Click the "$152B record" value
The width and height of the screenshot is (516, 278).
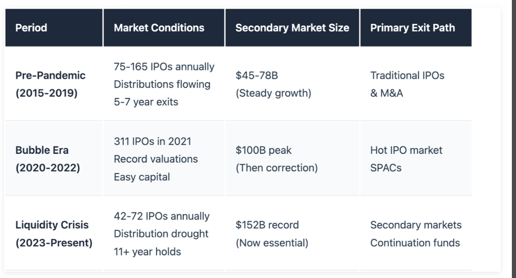click(x=267, y=225)
